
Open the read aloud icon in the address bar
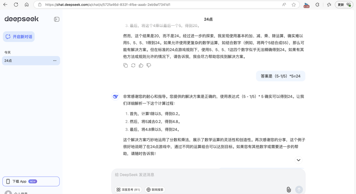point(284,5)
